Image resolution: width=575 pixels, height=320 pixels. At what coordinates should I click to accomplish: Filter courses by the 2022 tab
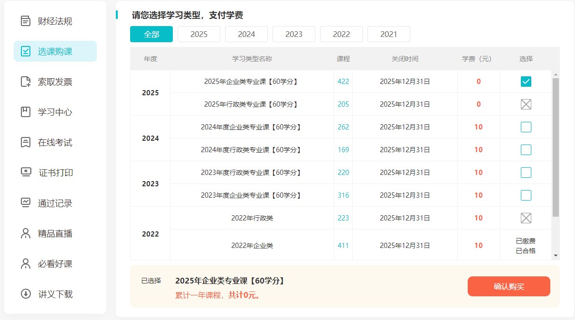pyautogui.click(x=341, y=34)
